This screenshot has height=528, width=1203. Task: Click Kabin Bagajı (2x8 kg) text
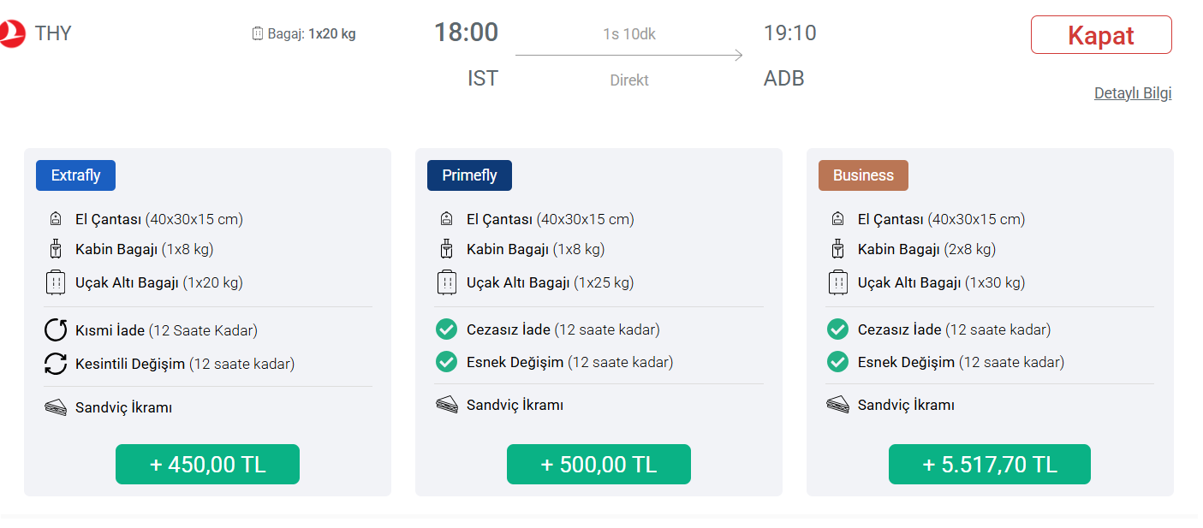[x=926, y=250]
